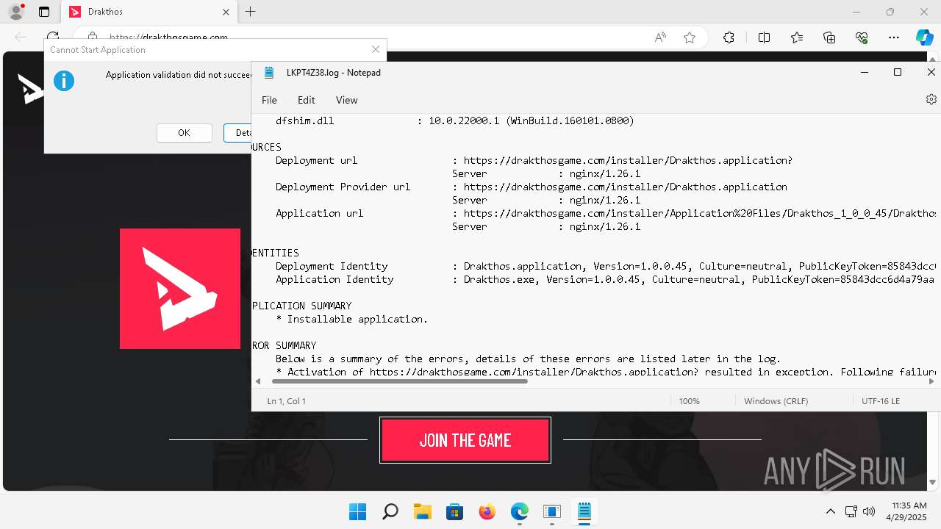Image resolution: width=941 pixels, height=529 pixels.
Task: Click the Deployment Provider url line
Action: (531, 187)
